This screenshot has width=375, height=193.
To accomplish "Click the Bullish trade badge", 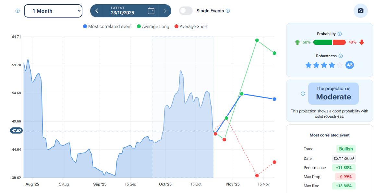I will (346, 149).
